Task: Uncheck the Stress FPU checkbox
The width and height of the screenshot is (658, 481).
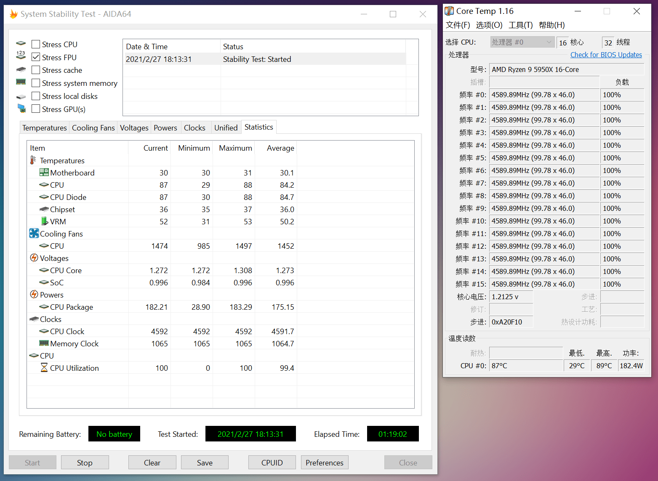Action: 36,57
